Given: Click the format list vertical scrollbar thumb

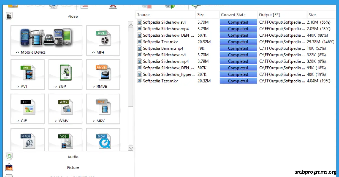Looking at the screenshot, I should [131, 67].
